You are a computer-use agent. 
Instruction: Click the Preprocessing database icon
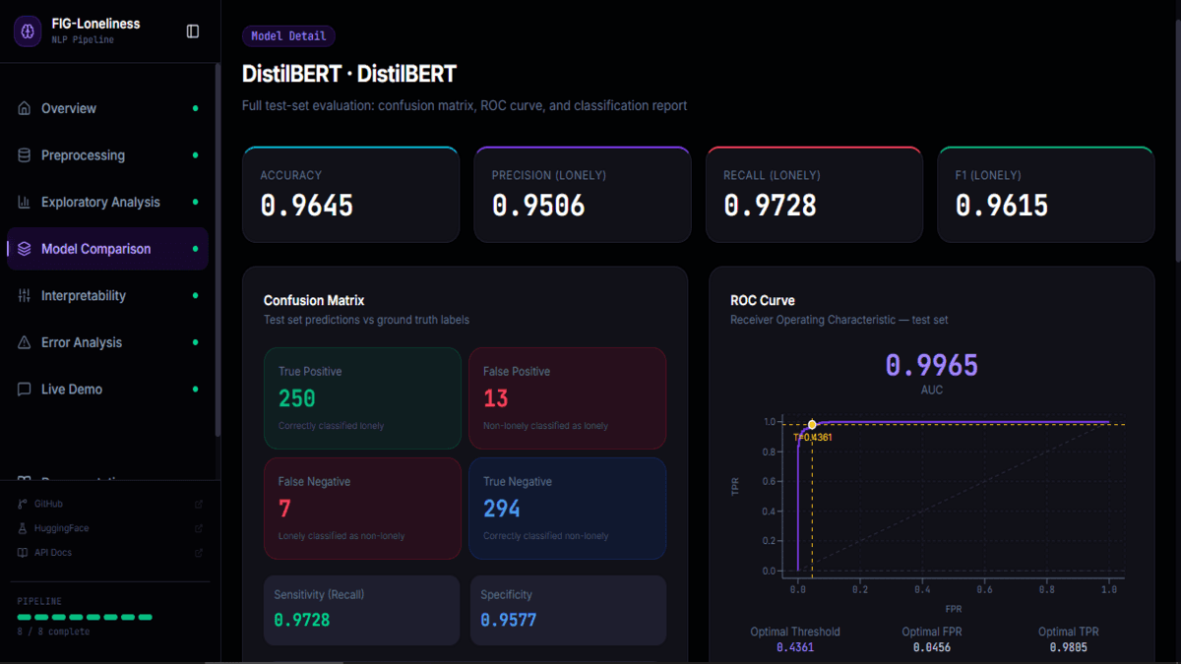25,155
